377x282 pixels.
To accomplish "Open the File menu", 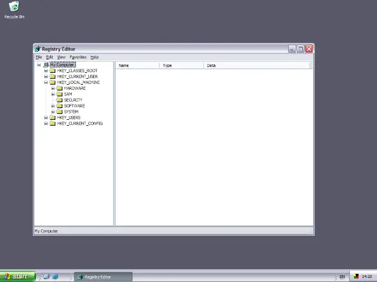I will [39, 57].
